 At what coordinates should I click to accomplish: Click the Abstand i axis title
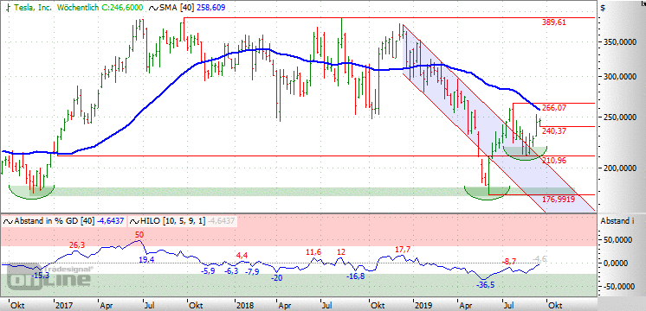coord(617,221)
